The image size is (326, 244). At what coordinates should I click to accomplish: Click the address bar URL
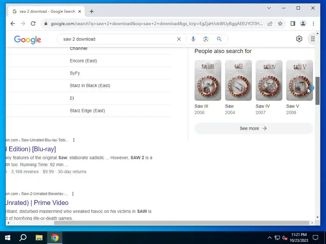click(157, 24)
